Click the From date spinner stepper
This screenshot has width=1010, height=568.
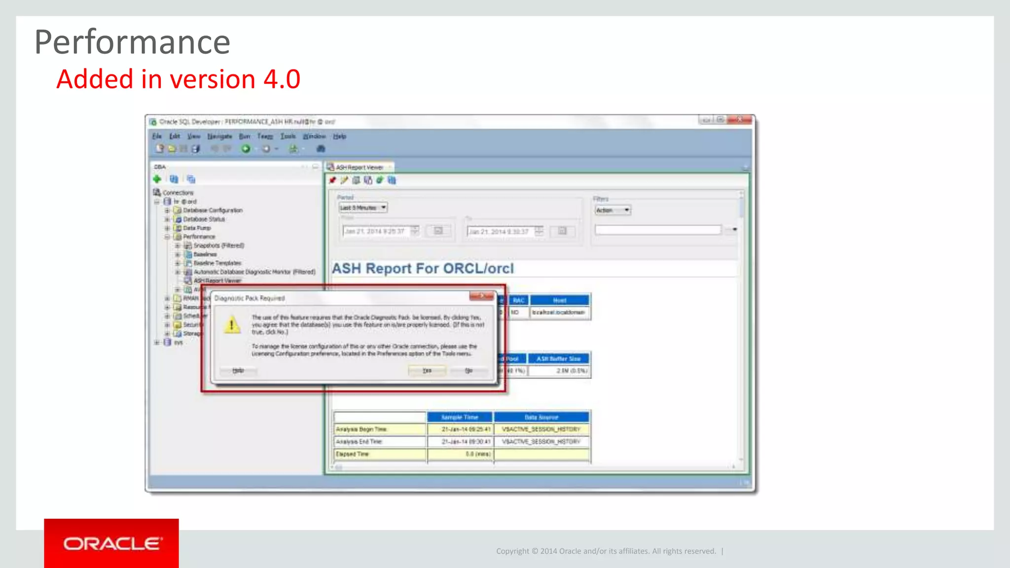pyautogui.click(x=415, y=231)
